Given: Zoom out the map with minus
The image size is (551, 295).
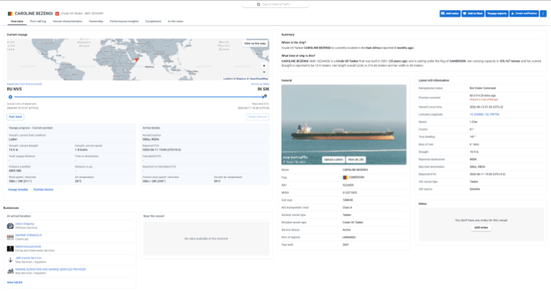Looking at the screenshot, I should [264, 72].
